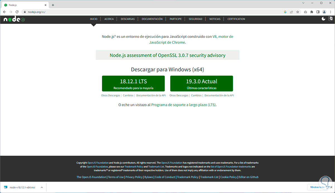Click Cambios under LTS button
The image size is (335, 193).
click(x=128, y=95)
